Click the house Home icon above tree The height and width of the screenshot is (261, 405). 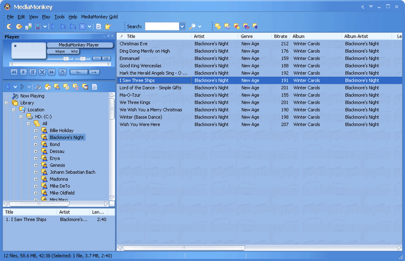click(47, 87)
